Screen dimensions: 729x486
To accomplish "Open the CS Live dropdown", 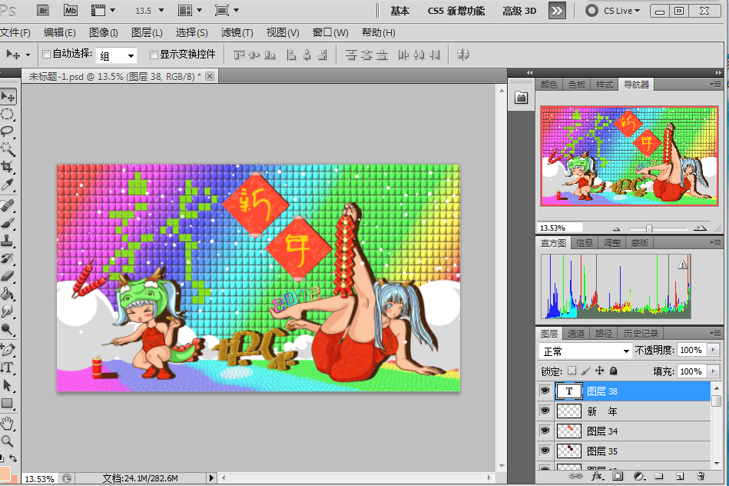I will pyautogui.click(x=613, y=10).
